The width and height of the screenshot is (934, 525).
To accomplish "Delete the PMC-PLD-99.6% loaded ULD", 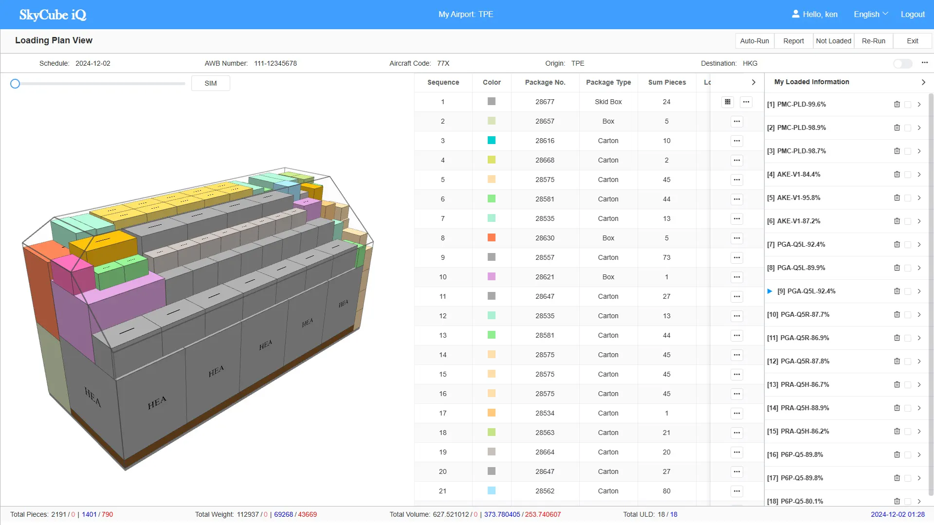I will pos(897,104).
